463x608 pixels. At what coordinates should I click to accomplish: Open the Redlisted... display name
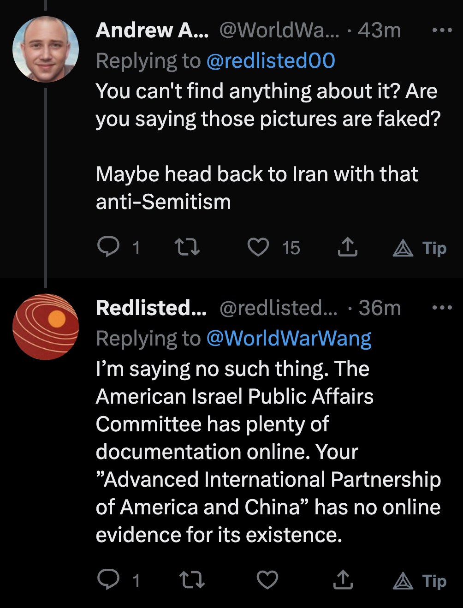tap(151, 308)
